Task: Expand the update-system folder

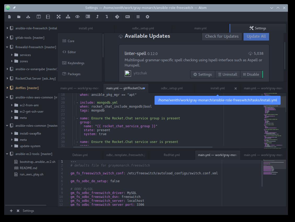Action: click(12, 146)
